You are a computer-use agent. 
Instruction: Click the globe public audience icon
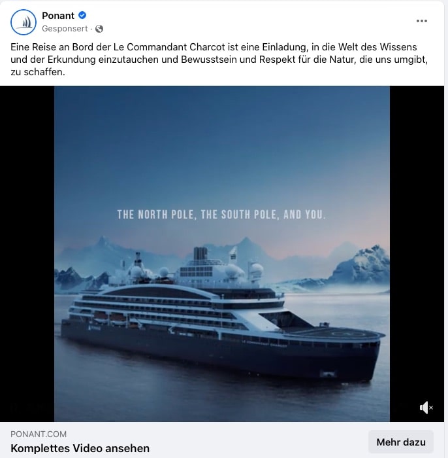(99, 29)
